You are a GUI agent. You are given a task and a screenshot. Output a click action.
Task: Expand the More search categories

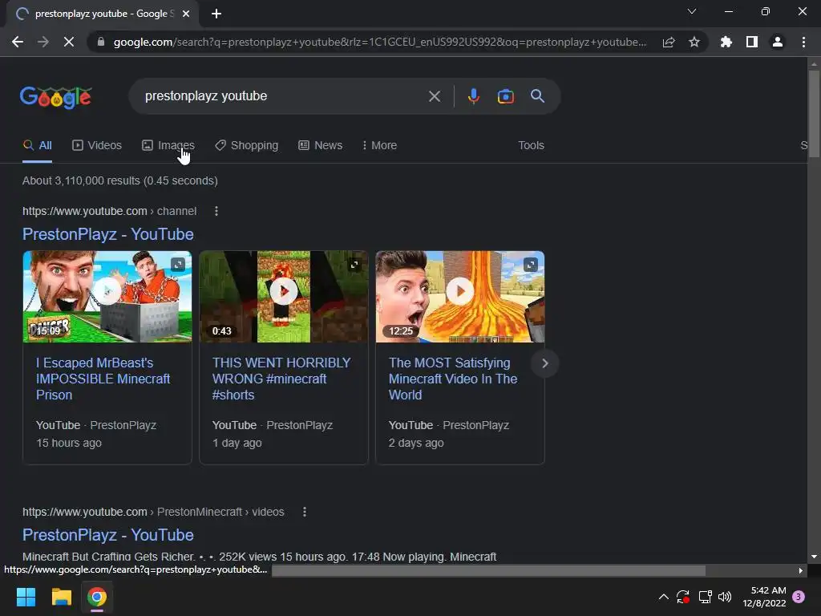[379, 145]
